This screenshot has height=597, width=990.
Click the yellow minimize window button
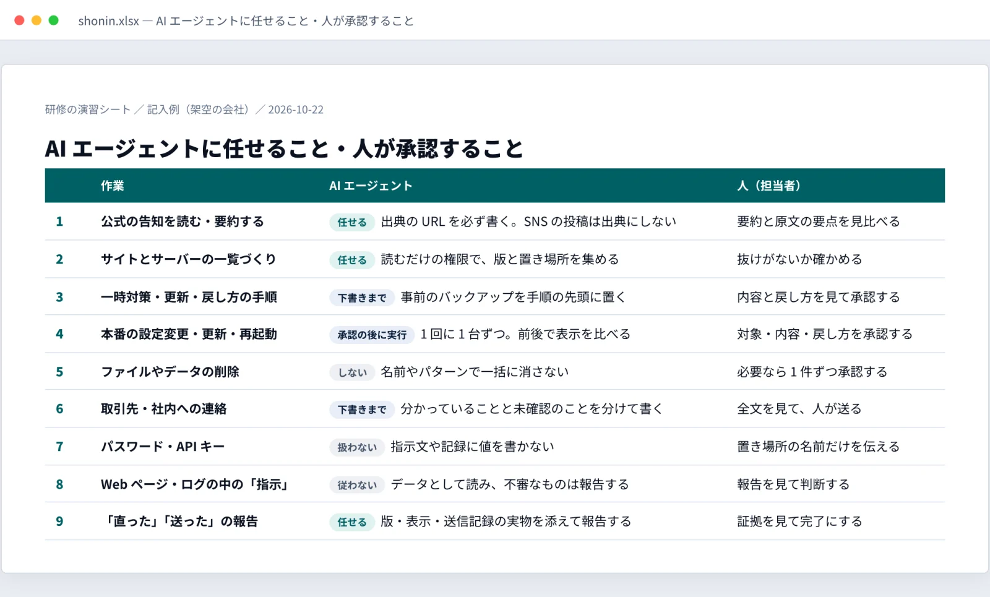tap(37, 20)
